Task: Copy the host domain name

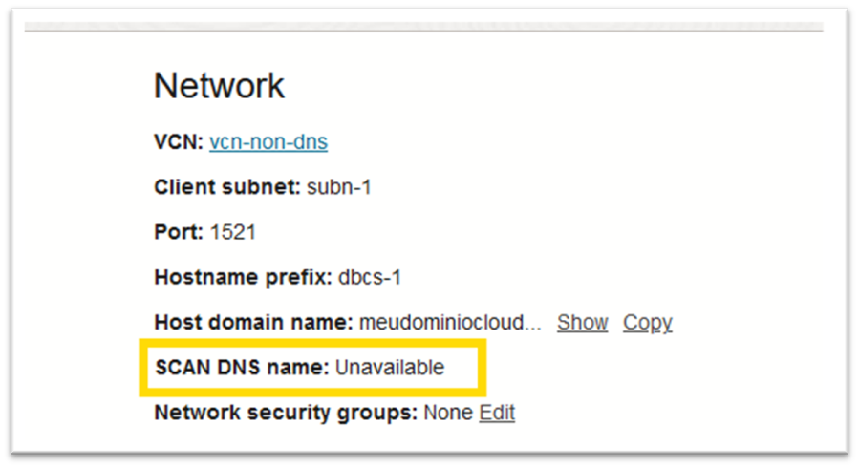Action: click(647, 323)
